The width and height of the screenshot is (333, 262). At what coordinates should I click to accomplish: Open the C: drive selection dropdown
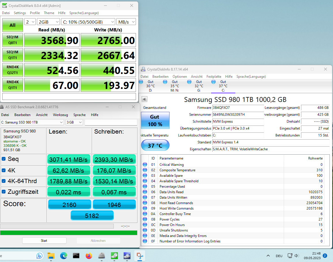[x=88, y=22]
